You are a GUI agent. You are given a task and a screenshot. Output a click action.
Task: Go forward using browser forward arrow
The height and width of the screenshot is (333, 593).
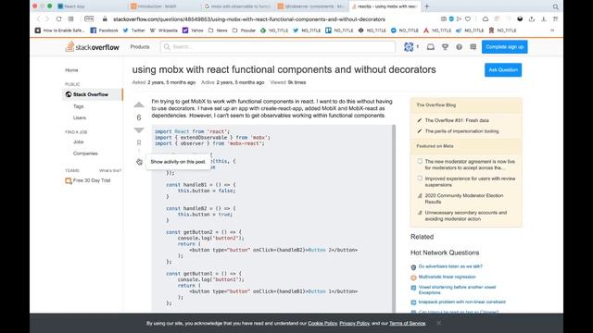47,18
